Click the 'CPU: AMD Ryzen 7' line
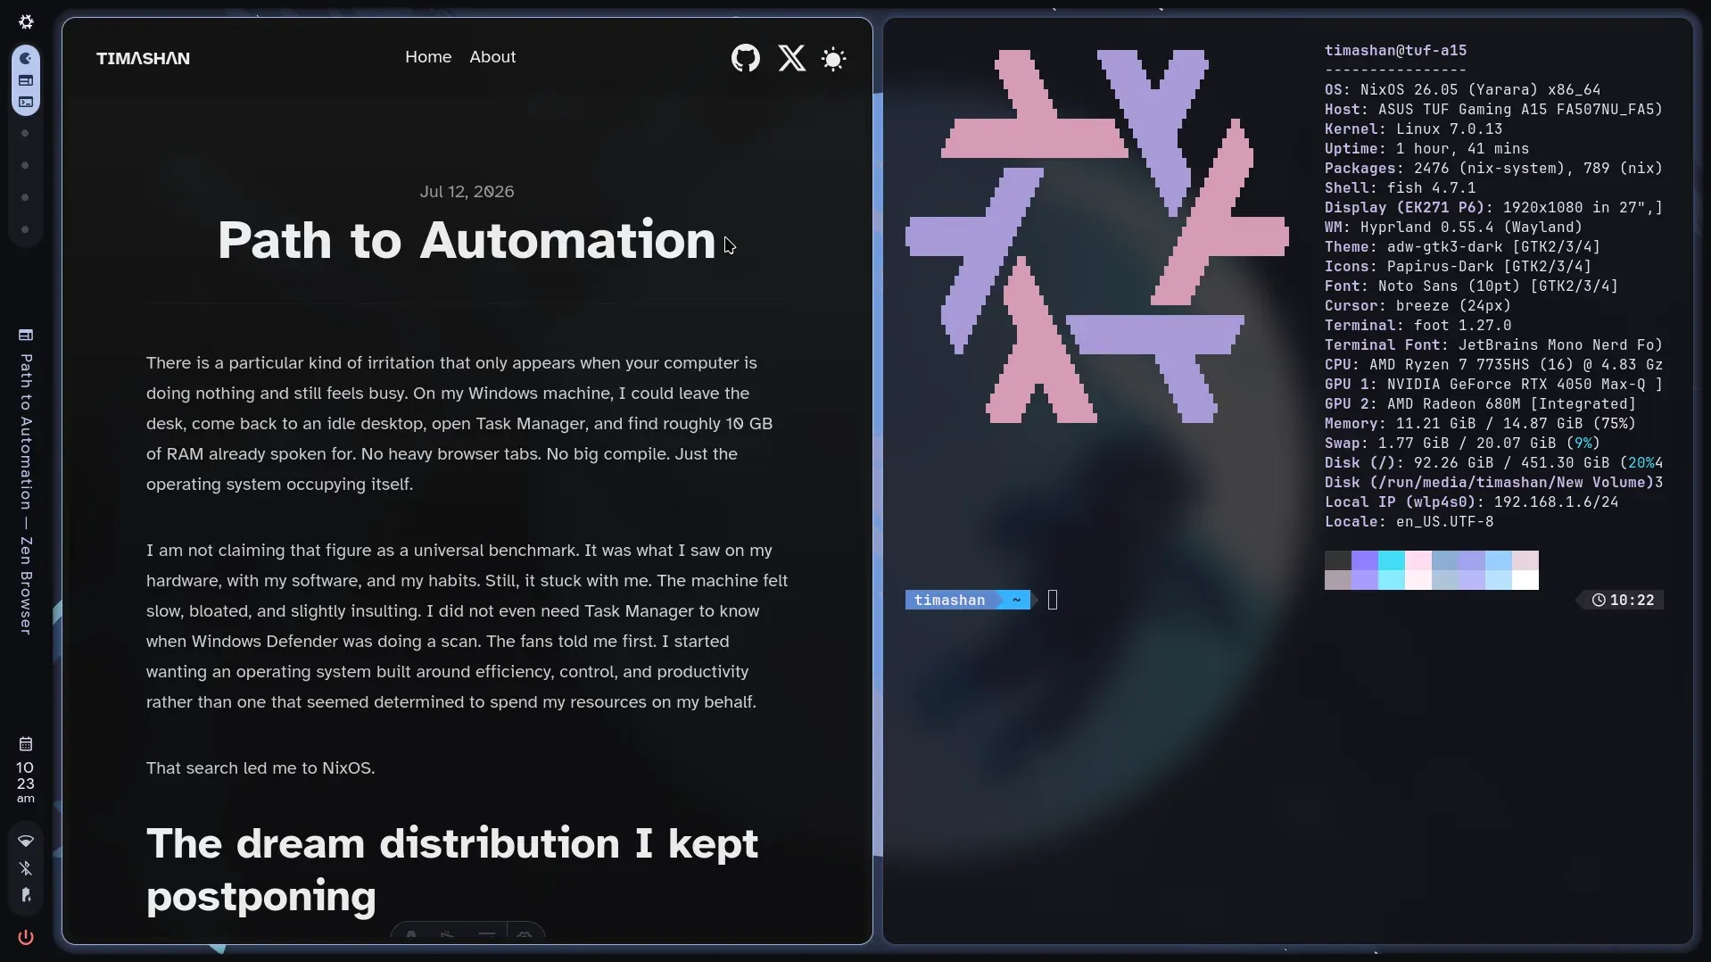The width and height of the screenshot is (1711, 962). [x=1493, y=365]
